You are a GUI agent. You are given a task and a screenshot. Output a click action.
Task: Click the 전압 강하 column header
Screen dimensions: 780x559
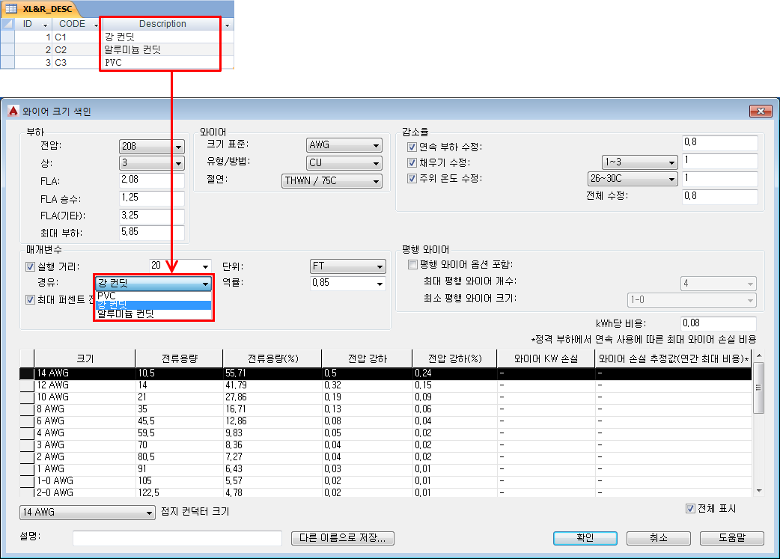pyautogui.click(x=367, y=358)
